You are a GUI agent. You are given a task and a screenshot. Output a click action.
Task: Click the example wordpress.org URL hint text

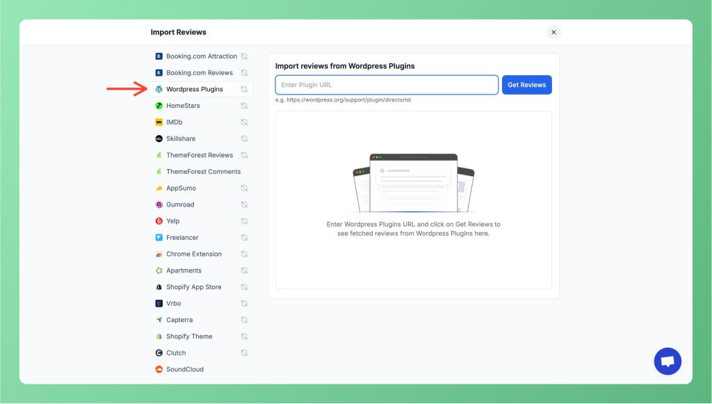click(x=343, y=100)
